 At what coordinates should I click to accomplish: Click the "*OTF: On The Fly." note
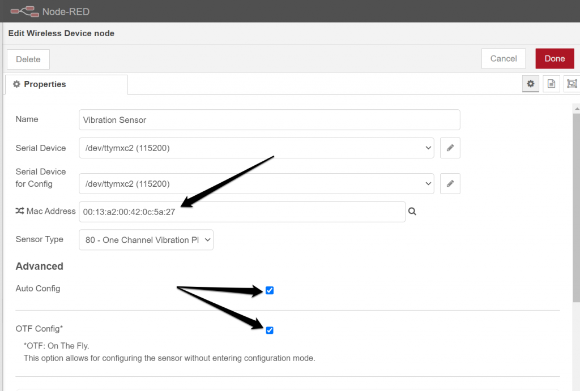(x=57, y=346)
